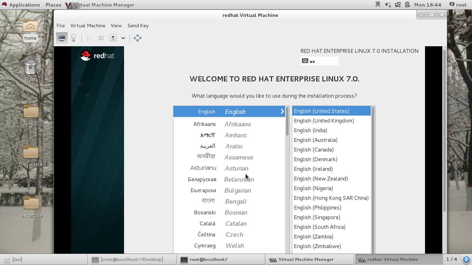
Task: Show virtual hardware details (lightbulb)
Action: click(x=73, y=38)
